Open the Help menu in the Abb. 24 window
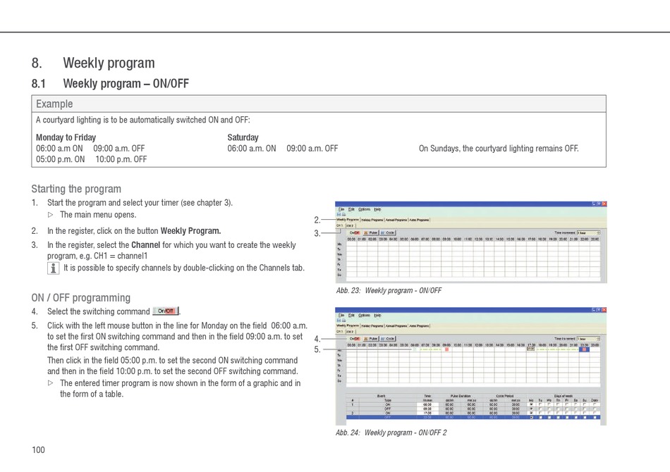Viewport: 670px width, 472px height. [378, 316]
